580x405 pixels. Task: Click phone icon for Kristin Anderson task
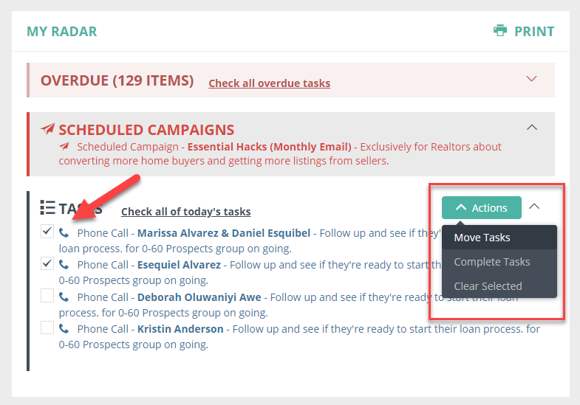(x=64, y=328)
